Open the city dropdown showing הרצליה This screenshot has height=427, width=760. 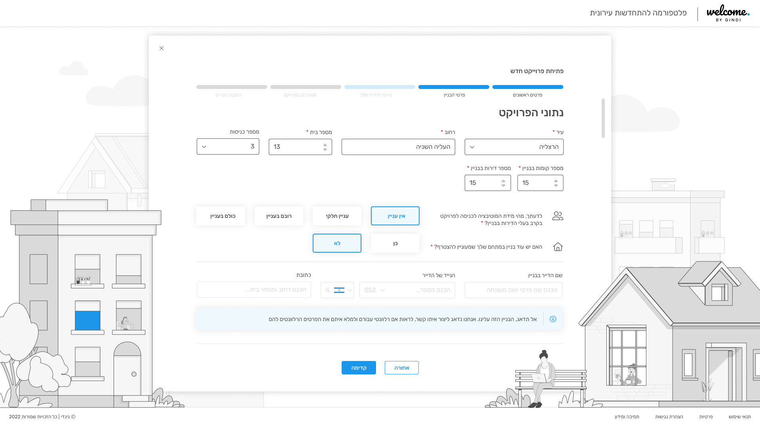[514, 147]
